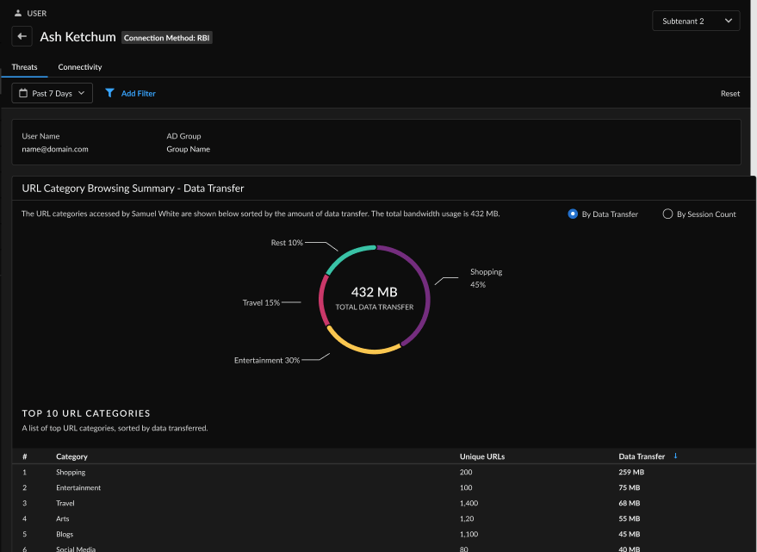757x552 pixels.
Task: Click the Reset button
Action: click(x=729, y=93)
